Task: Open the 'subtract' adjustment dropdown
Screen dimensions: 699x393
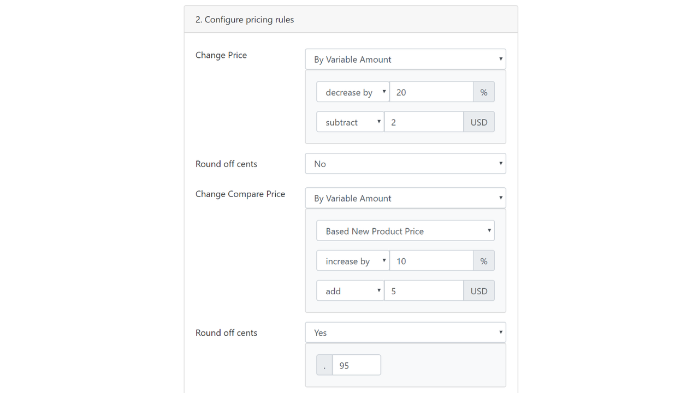Action: tap(349, 122)
